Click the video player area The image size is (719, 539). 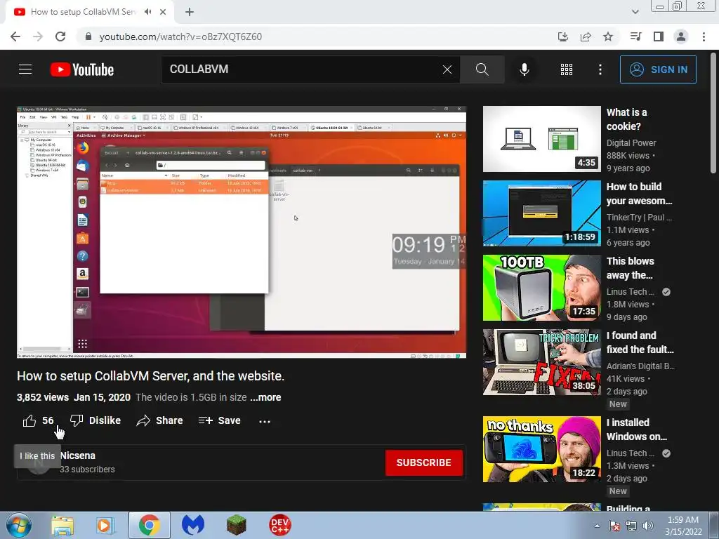click(x=242, y=232)
